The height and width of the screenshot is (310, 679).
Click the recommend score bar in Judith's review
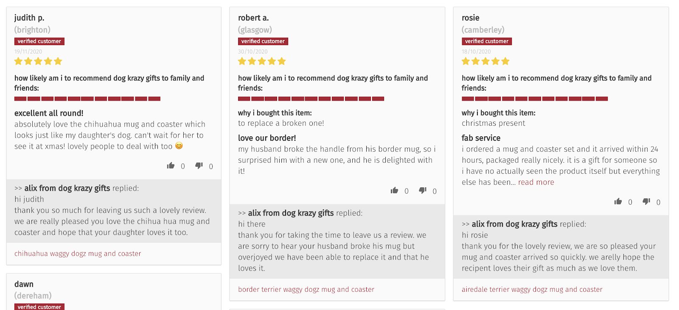coord(87,99)
